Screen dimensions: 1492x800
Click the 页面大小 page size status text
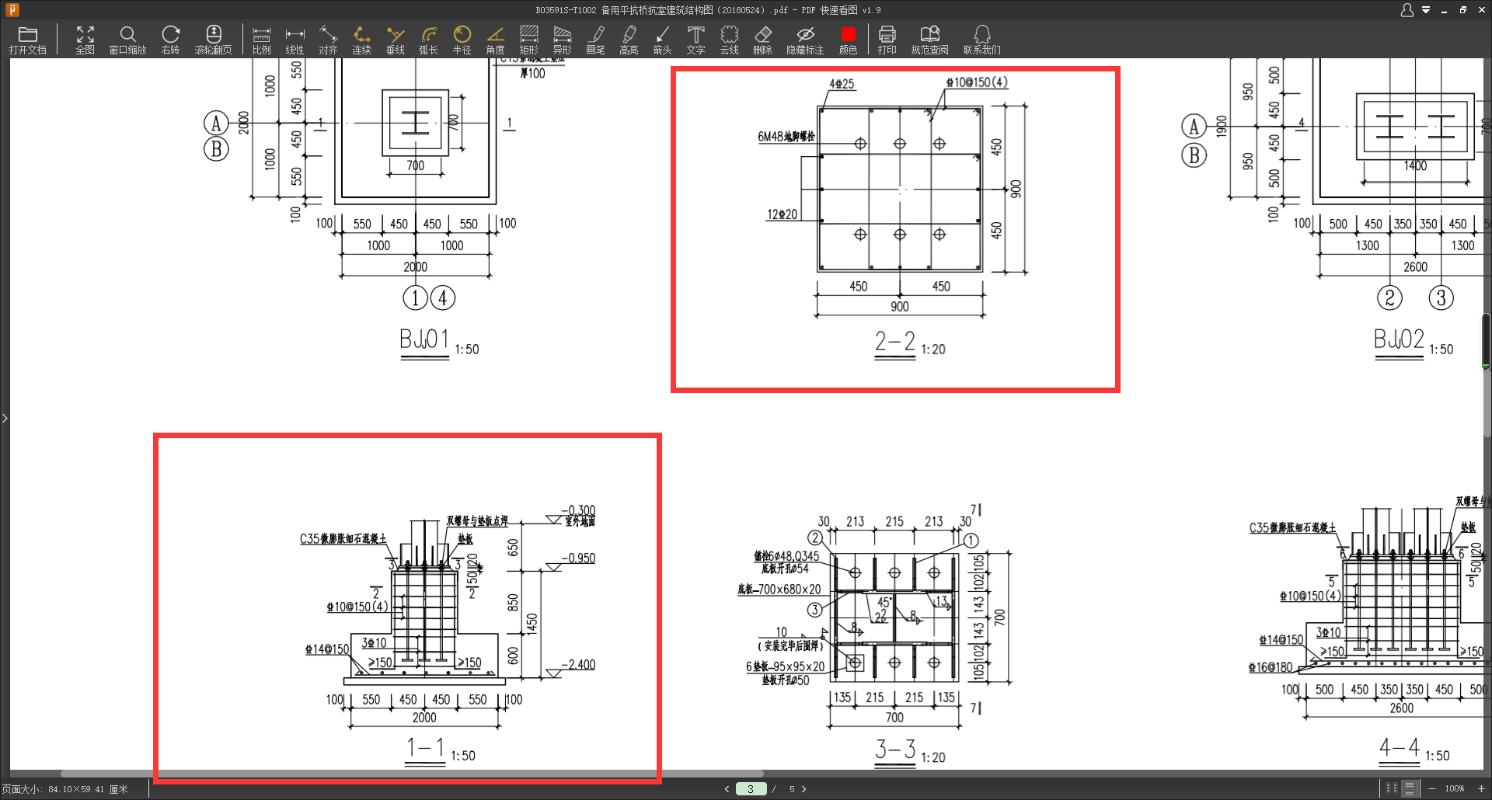coord(64,789)
